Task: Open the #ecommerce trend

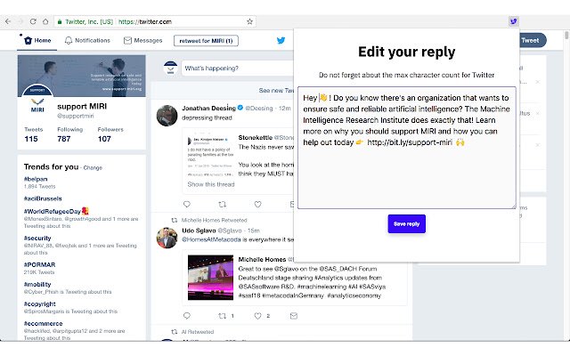Action: click(x=43, y=324)
